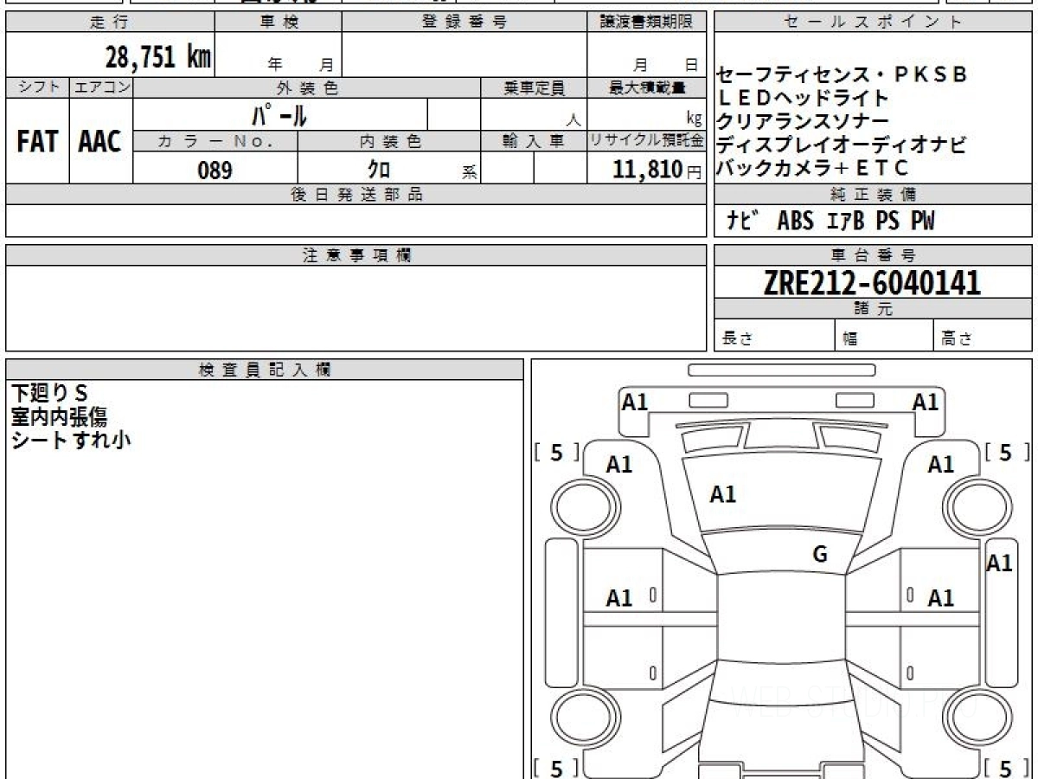Select the 諸元 header
Screen dimensions: 1038x779
(x=874, y=309)
